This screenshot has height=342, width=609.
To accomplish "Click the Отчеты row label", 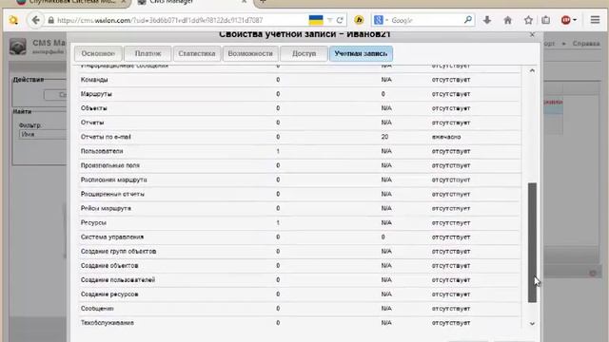I will pyautogui.click(x=92, y=123).
